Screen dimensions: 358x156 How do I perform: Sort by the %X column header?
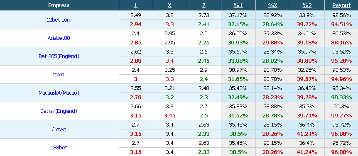point(272,5)
